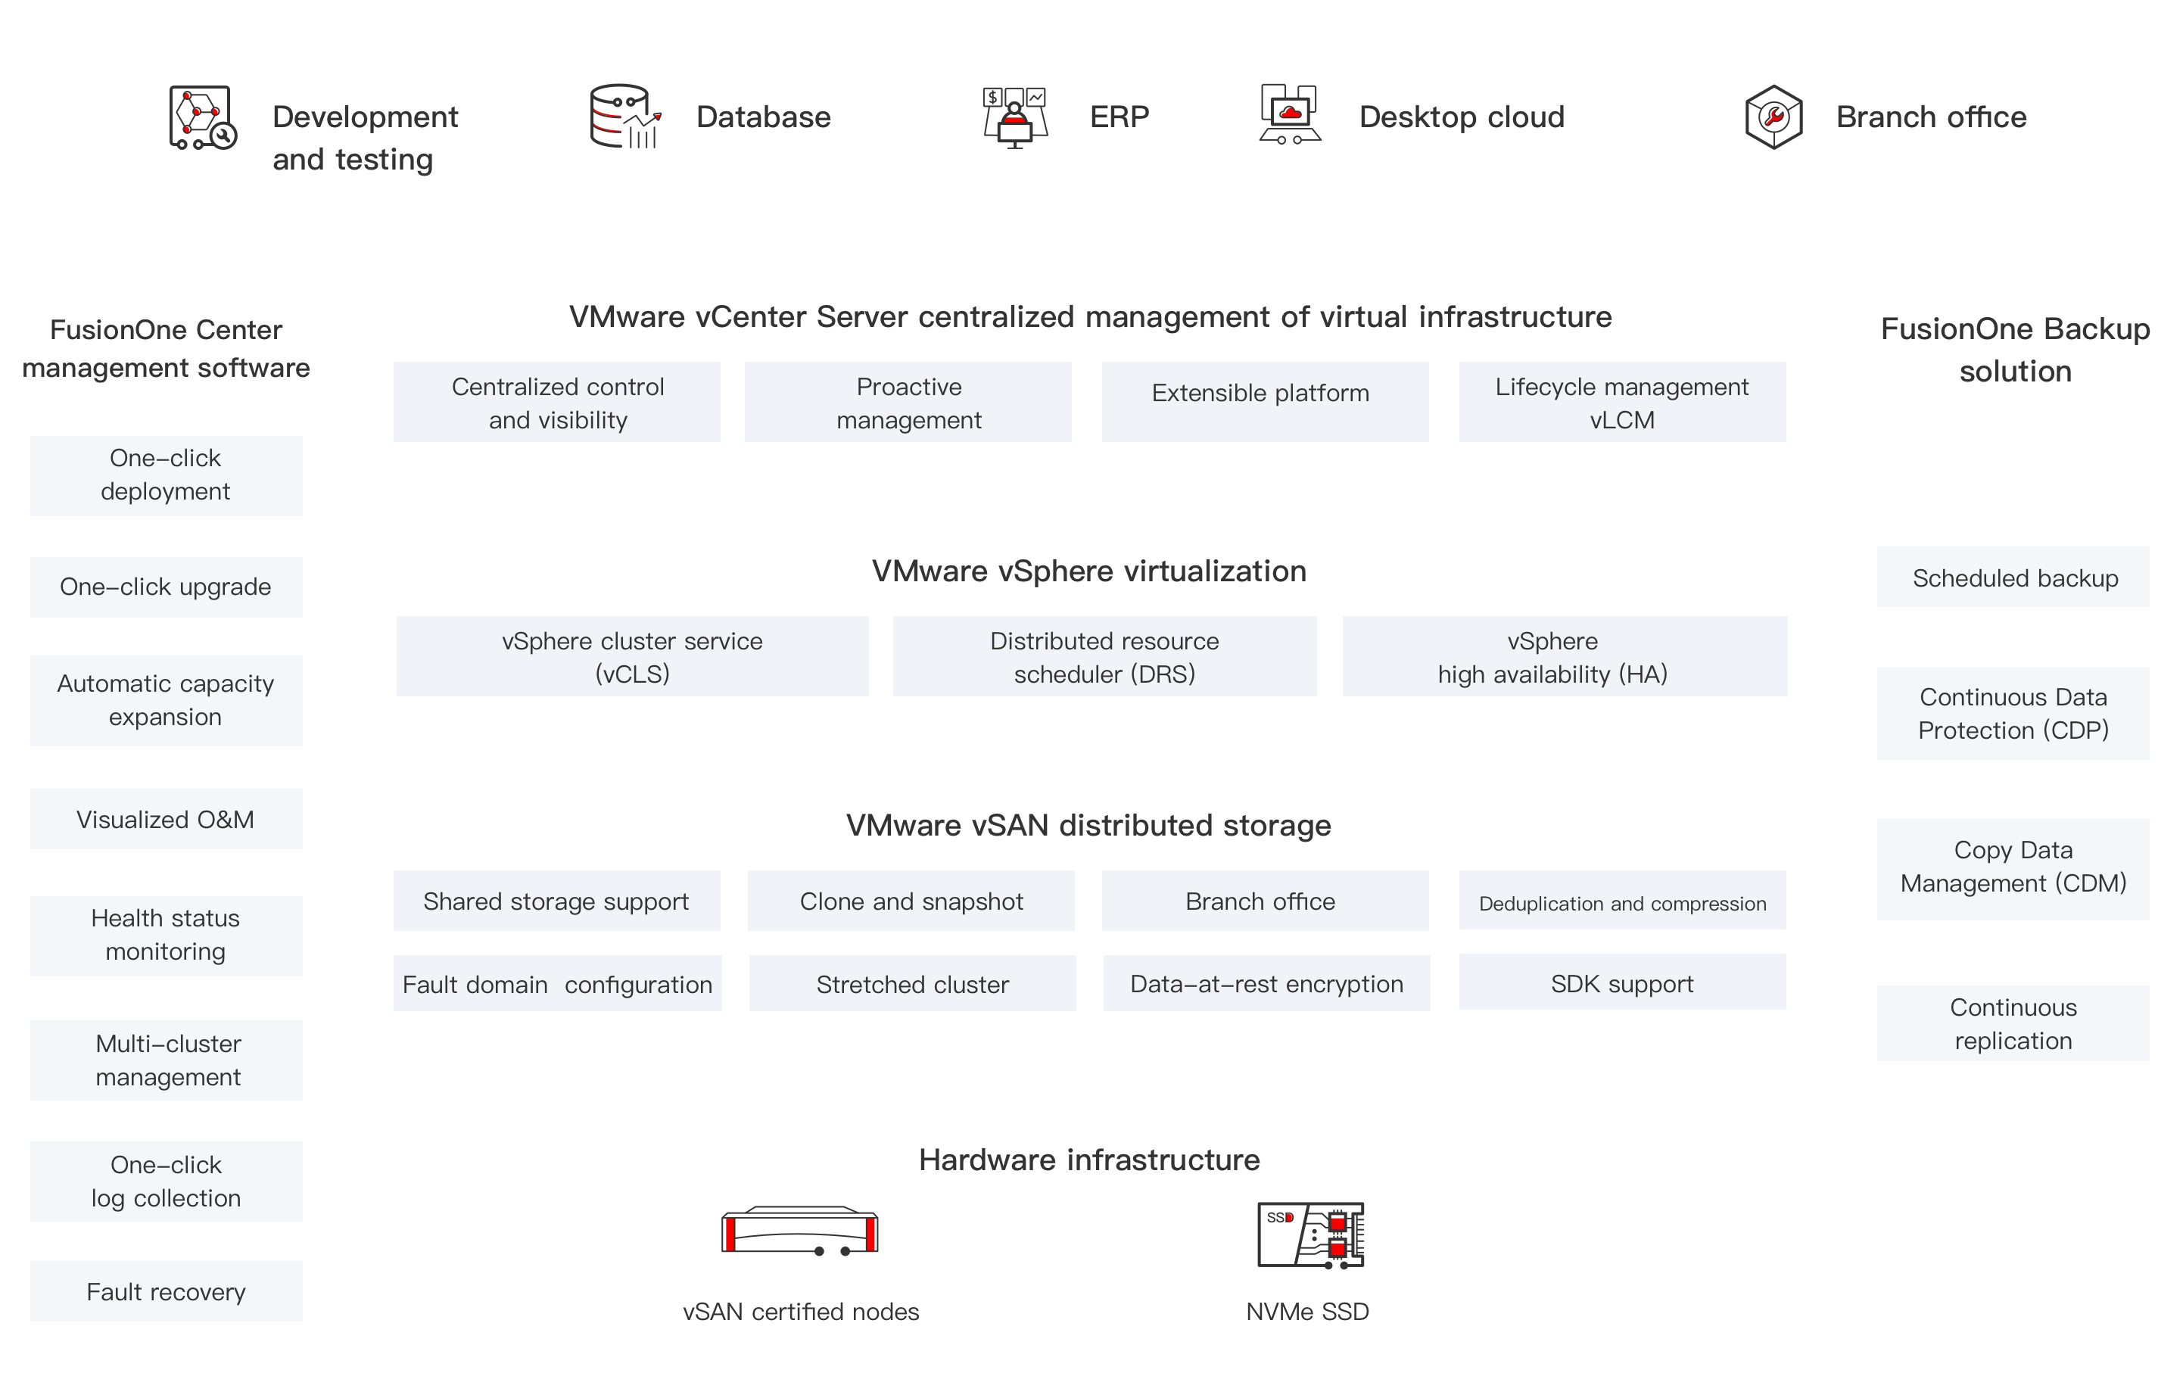The width and height of the screenshot is (2183, 1376).
Task: Click the Visualized O&M box
Action: click(x=166, y=818)
